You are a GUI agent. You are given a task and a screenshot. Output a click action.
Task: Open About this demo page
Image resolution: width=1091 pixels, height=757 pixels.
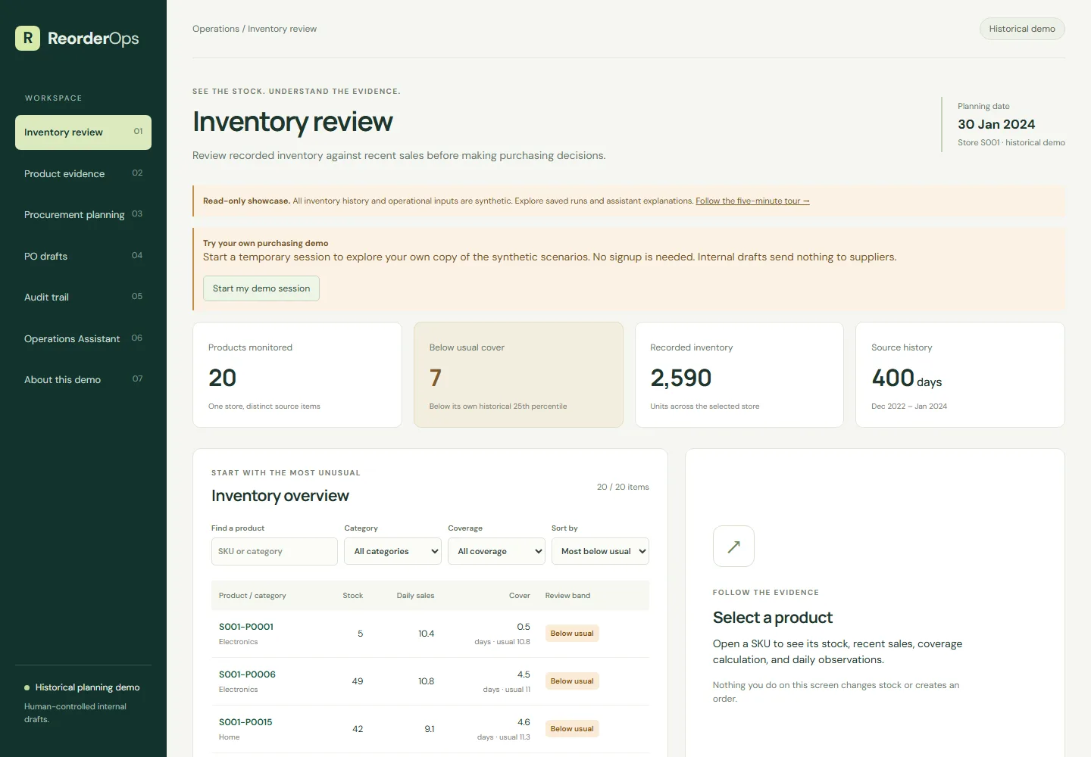pyautogui.click(x=83, y=380)
